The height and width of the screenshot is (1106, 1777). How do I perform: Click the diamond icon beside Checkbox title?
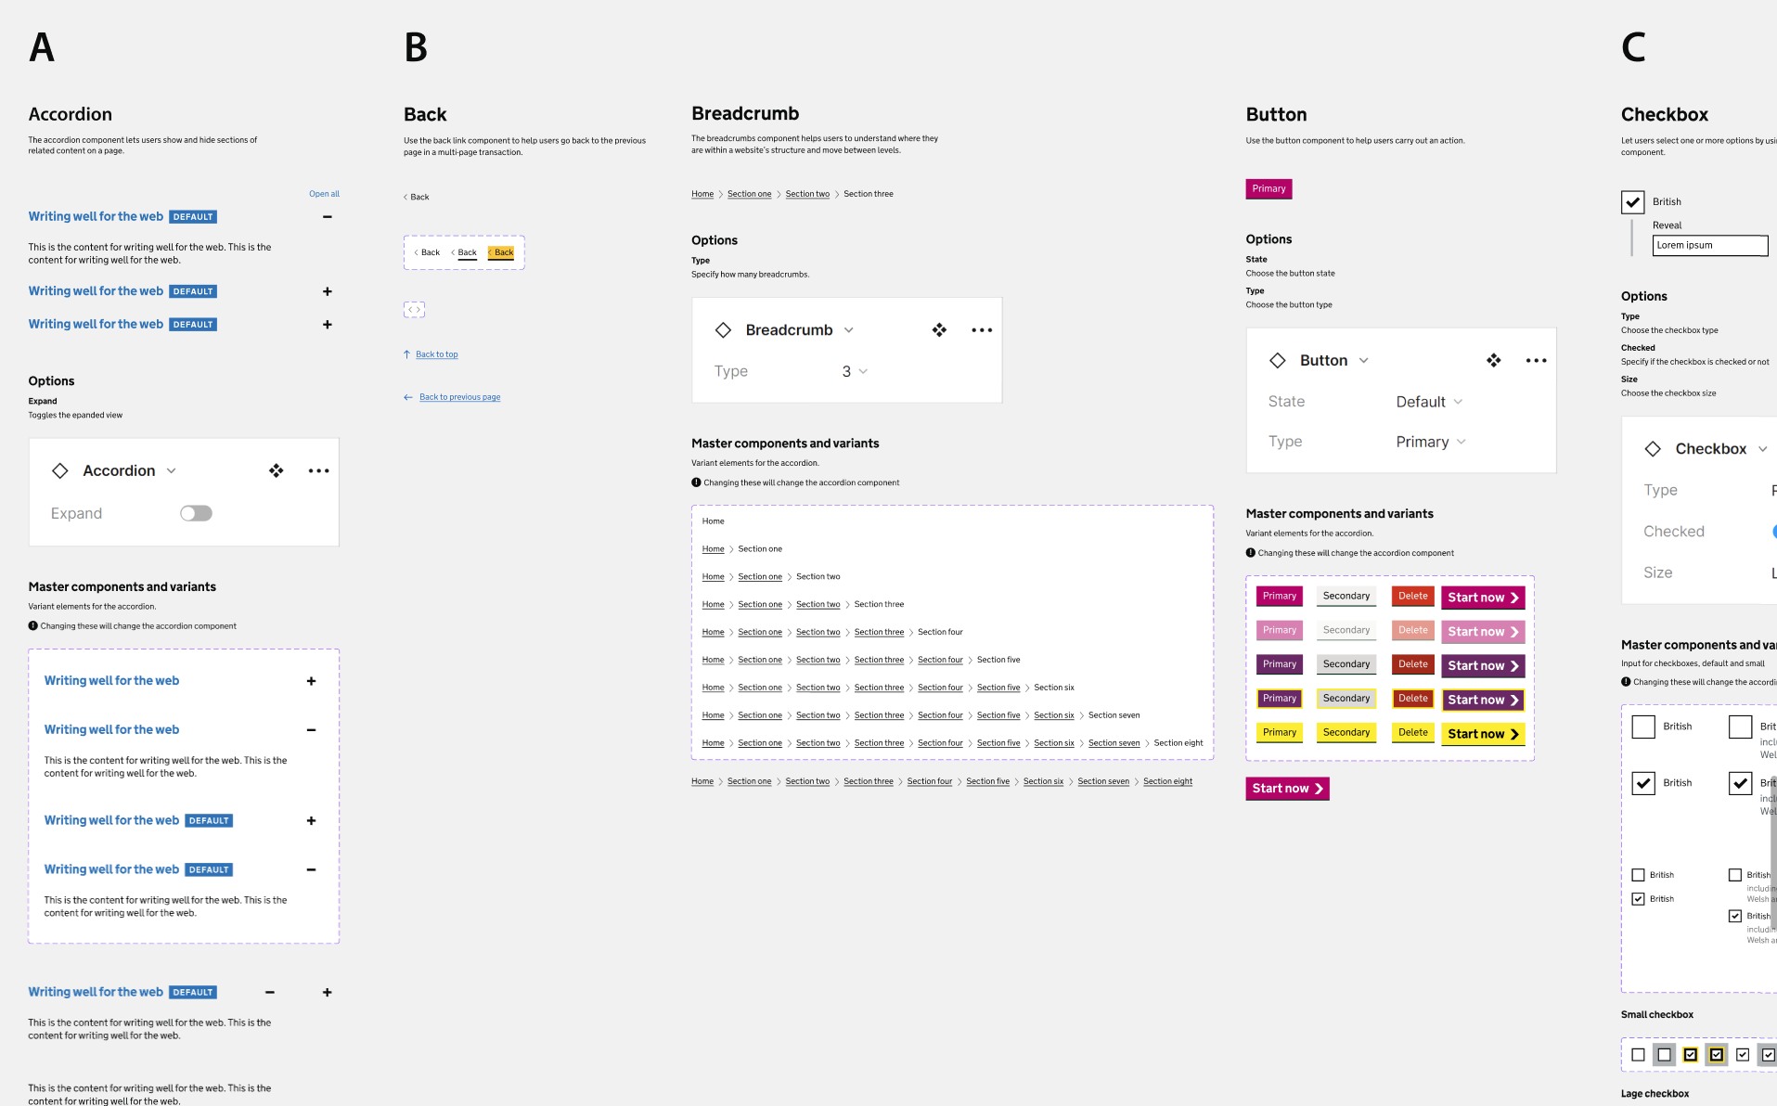point(1653,449)
